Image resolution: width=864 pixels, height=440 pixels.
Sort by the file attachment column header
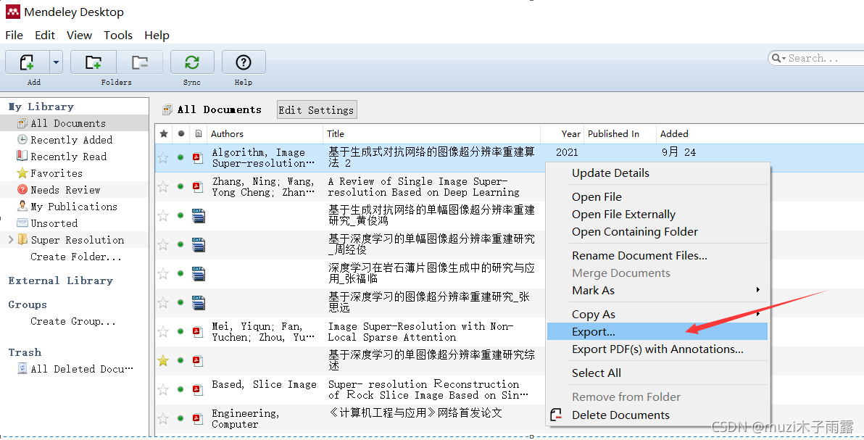199,133
